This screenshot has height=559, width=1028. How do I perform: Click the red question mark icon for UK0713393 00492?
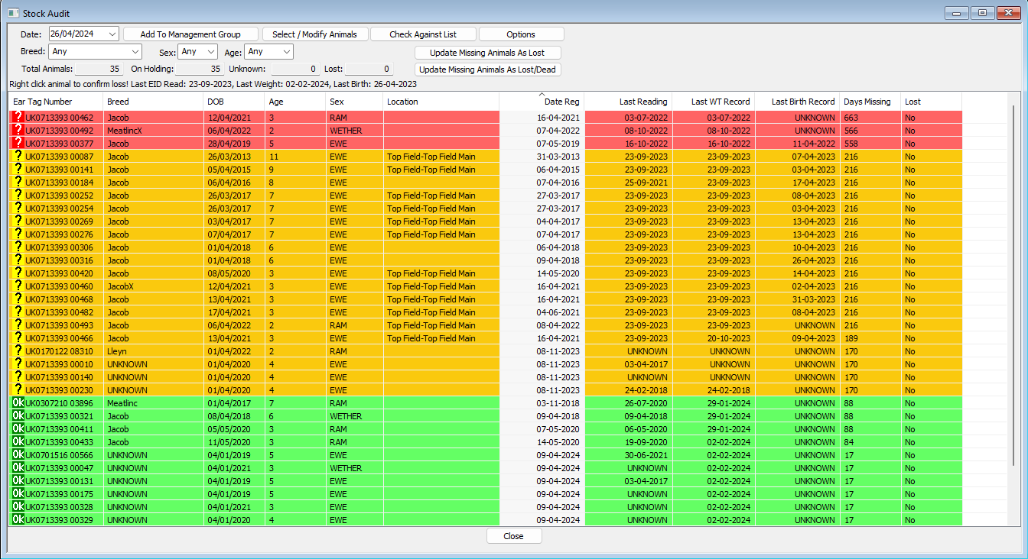click(x=18, y=131)
